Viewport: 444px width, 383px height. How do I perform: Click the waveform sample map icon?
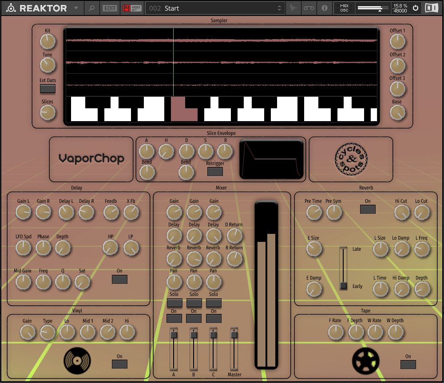(x=293, y=8)
